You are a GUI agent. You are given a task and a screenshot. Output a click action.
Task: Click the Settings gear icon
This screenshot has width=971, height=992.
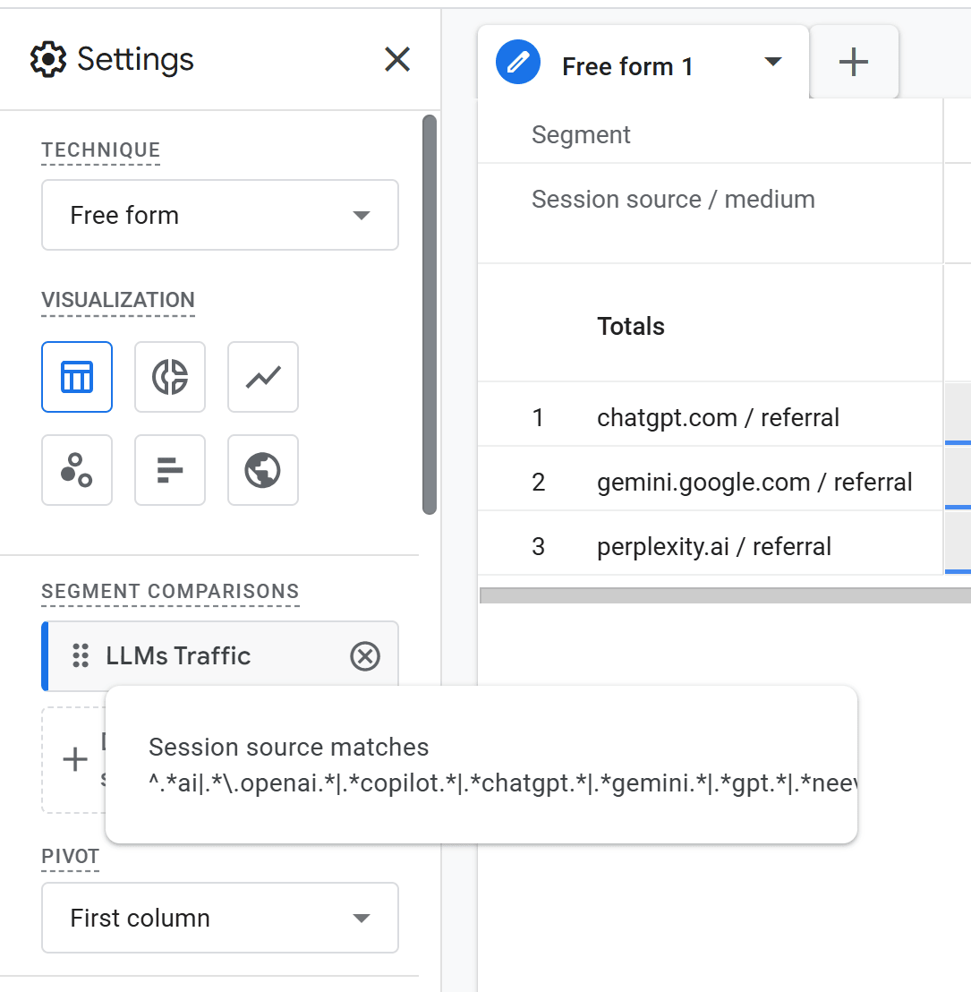point(48,59)
